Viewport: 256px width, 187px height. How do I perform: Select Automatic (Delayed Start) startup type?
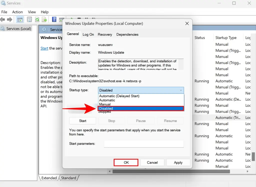[119, 96]
